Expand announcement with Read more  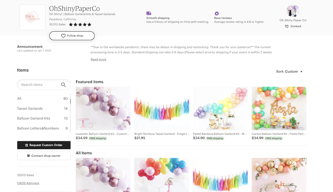click(98, 60)
